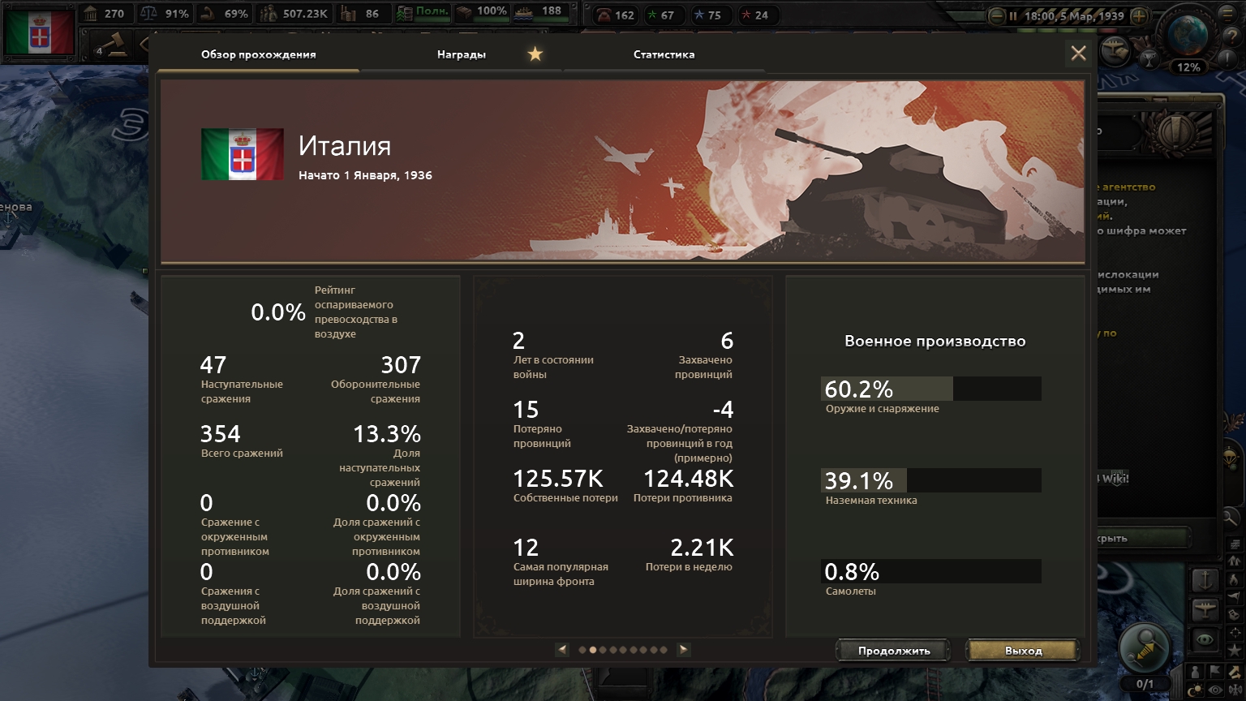
Task: Click the highlighted active pagination dot
Action: [x=593, y=650]
